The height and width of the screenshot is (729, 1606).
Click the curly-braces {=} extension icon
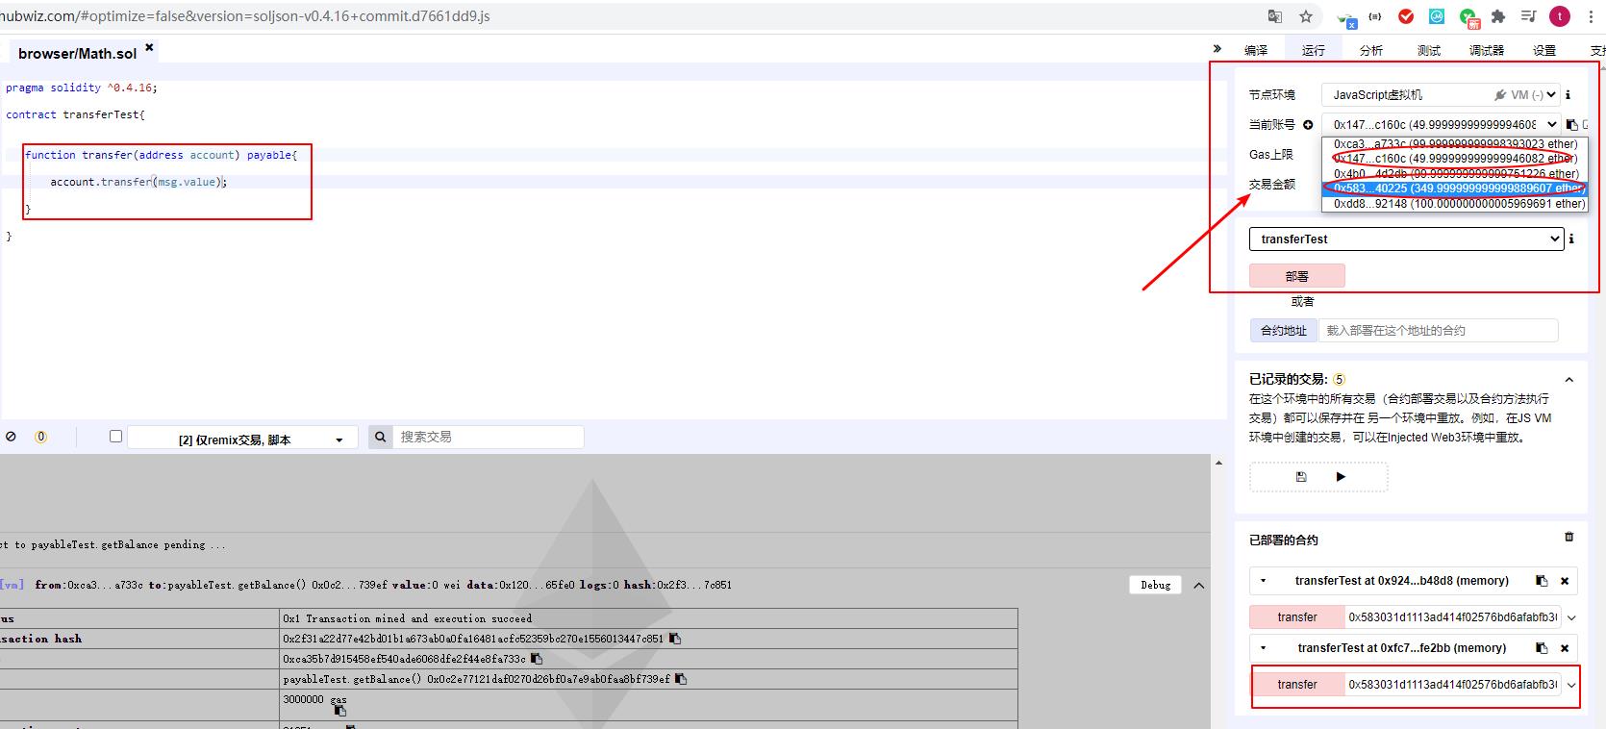click(1375, 16)
